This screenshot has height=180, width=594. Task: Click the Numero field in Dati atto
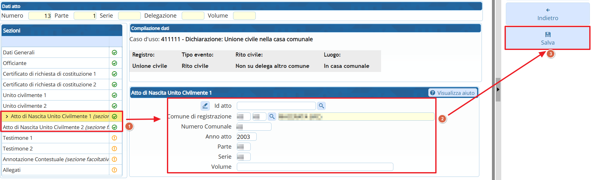tap(40, 16)
